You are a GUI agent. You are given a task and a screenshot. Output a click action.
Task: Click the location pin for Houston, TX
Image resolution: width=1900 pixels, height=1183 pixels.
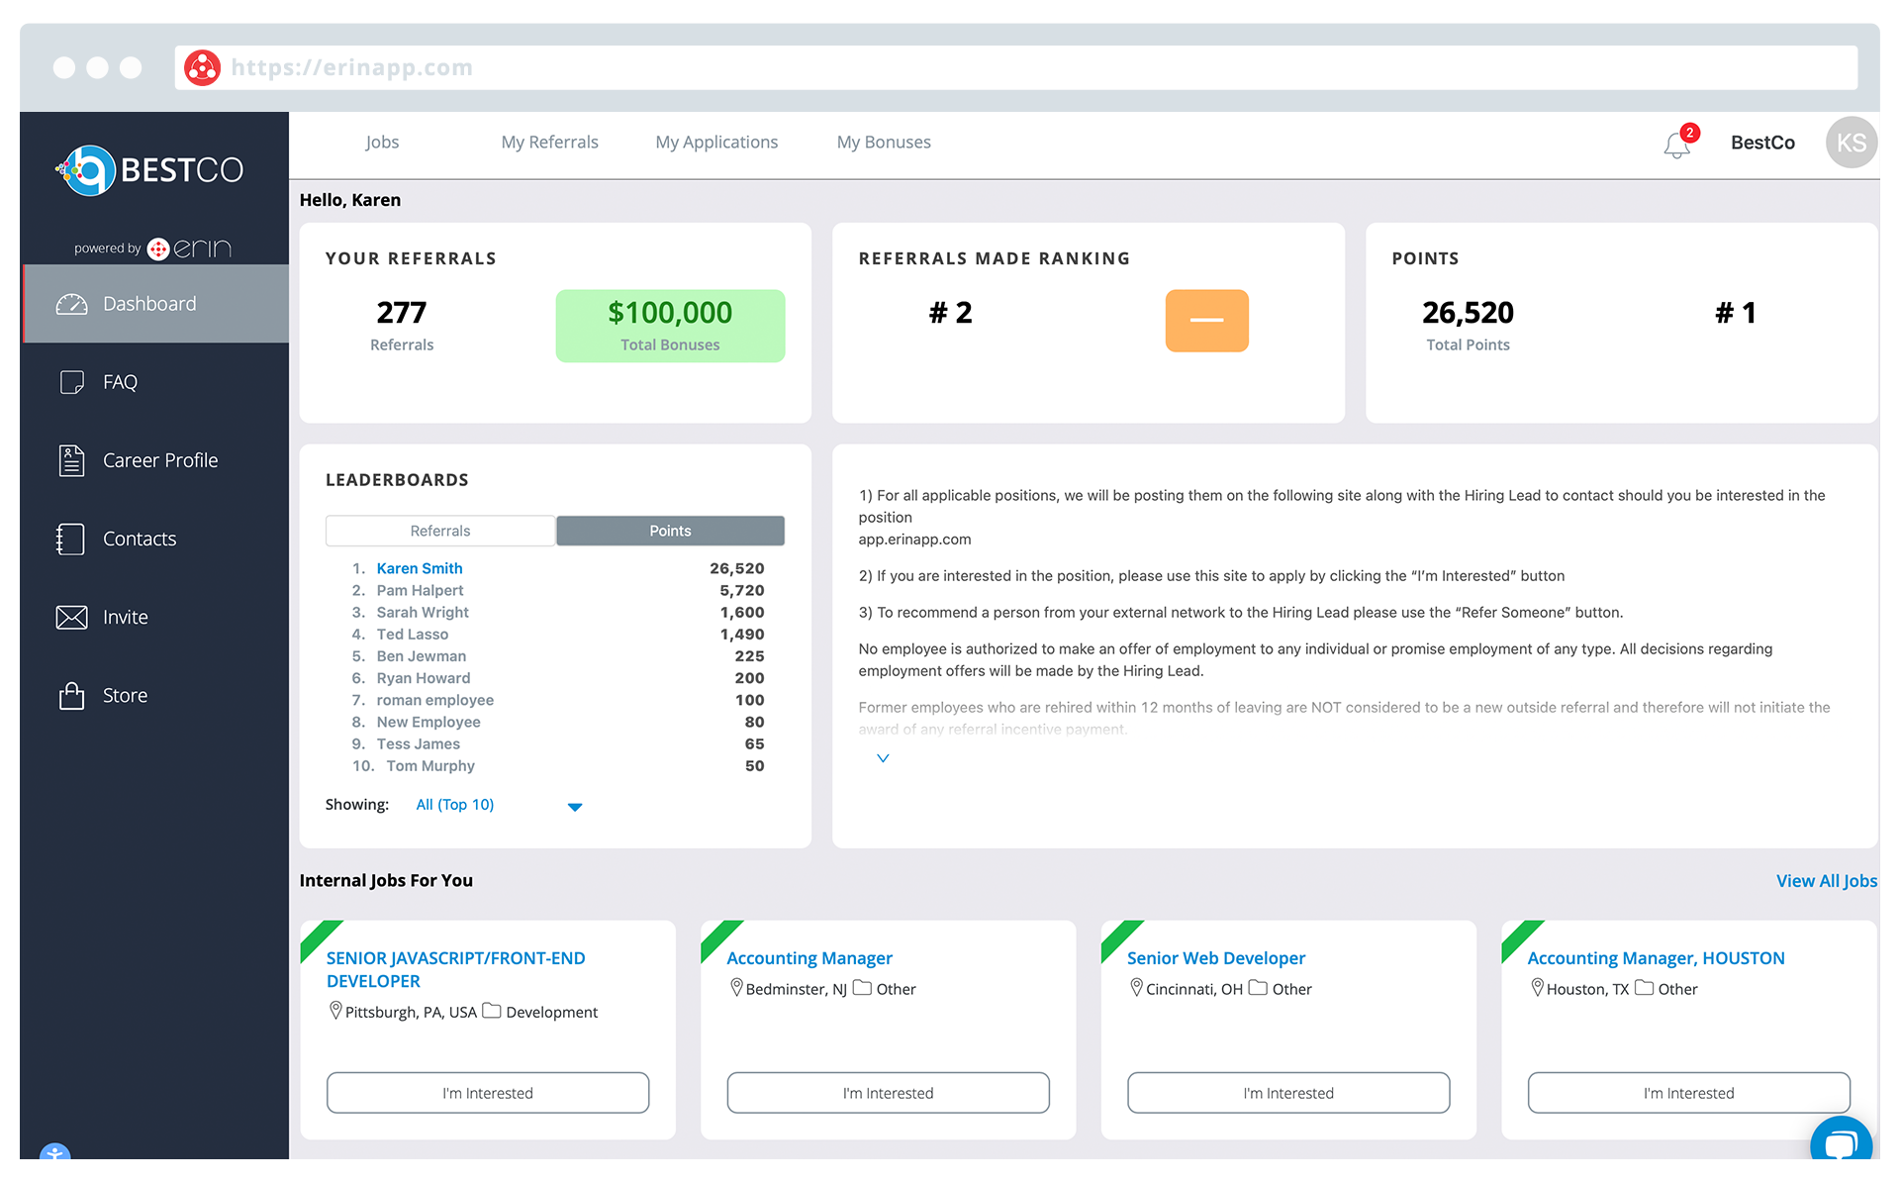1537,988
